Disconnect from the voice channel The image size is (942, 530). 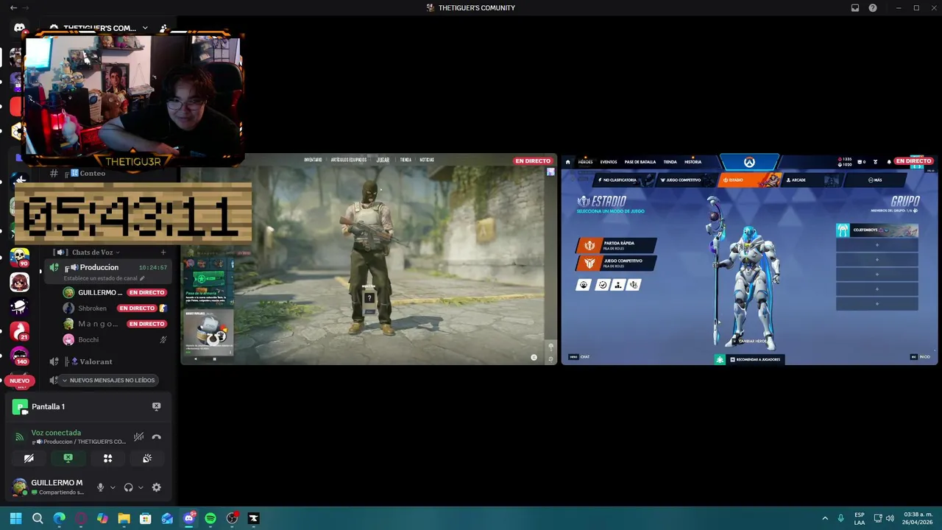pyautogui.click(x=156, y=437)
